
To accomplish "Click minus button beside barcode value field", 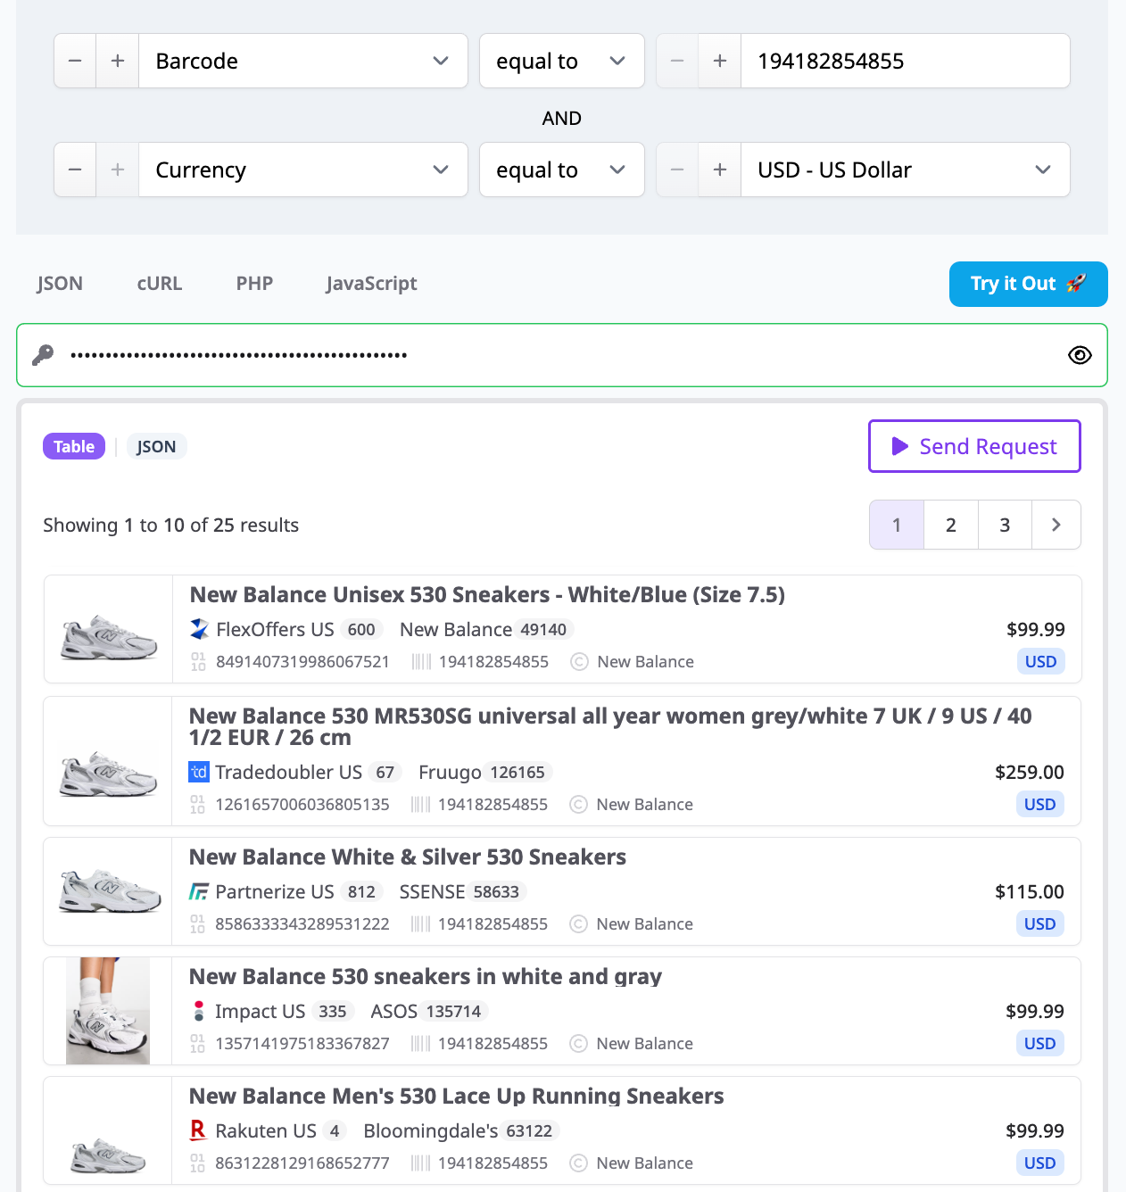I will 677,61.
